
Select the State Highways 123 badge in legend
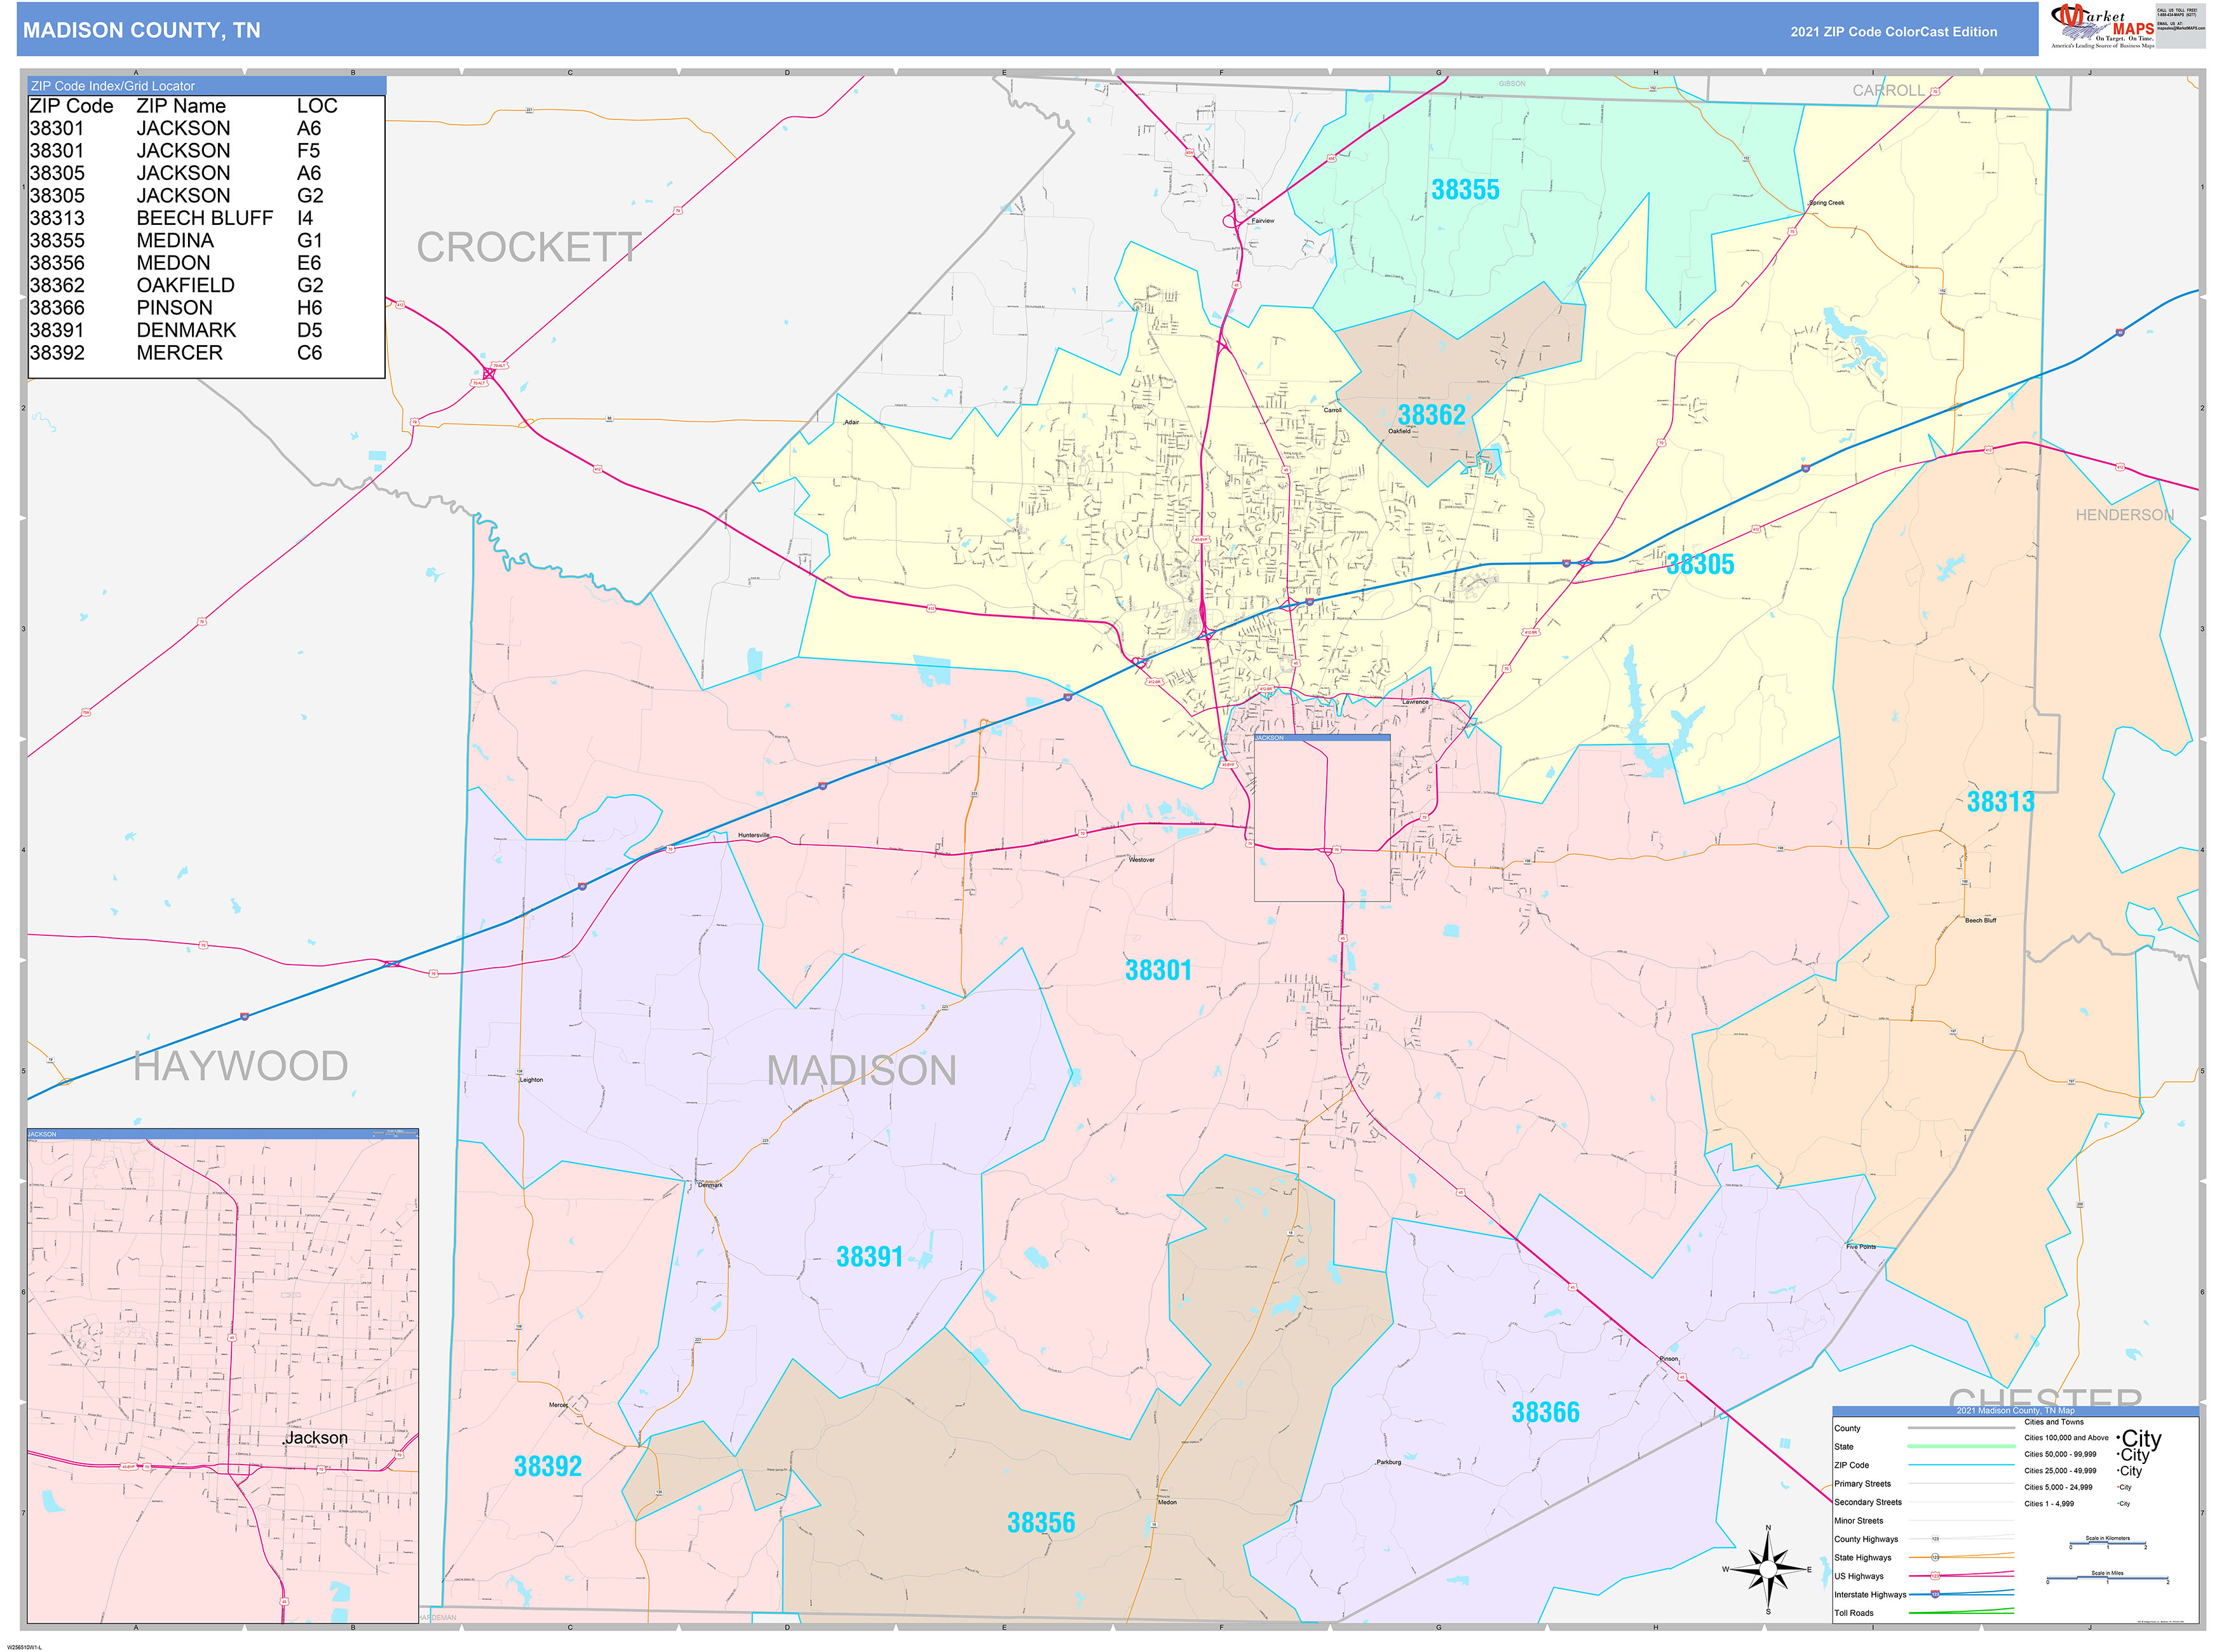coord(1935,1557)
